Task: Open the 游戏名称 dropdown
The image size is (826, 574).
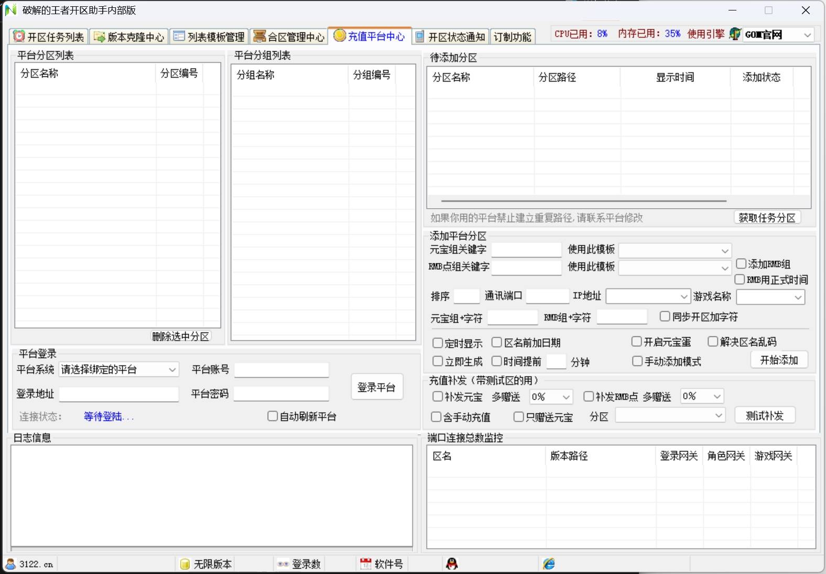Action: pos(770,297)
